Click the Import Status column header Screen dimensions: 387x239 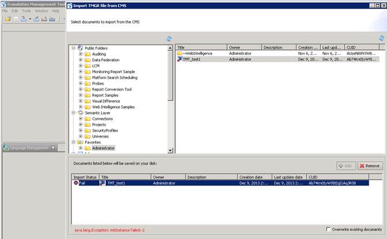coord(86,177)
